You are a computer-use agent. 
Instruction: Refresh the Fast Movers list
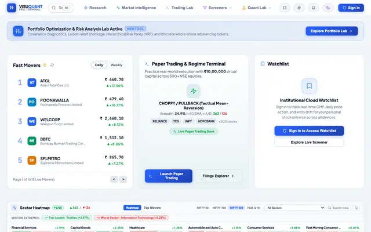click(52, 65)
